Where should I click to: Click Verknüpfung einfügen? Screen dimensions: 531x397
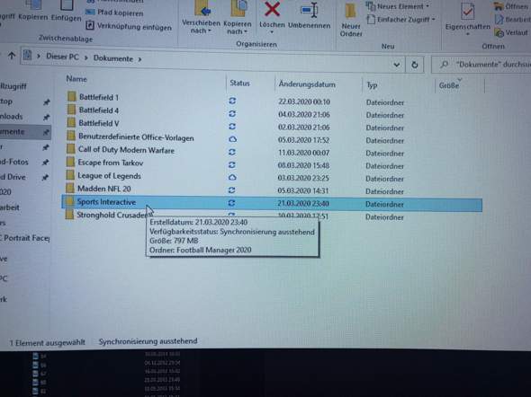tap(129, 26)
